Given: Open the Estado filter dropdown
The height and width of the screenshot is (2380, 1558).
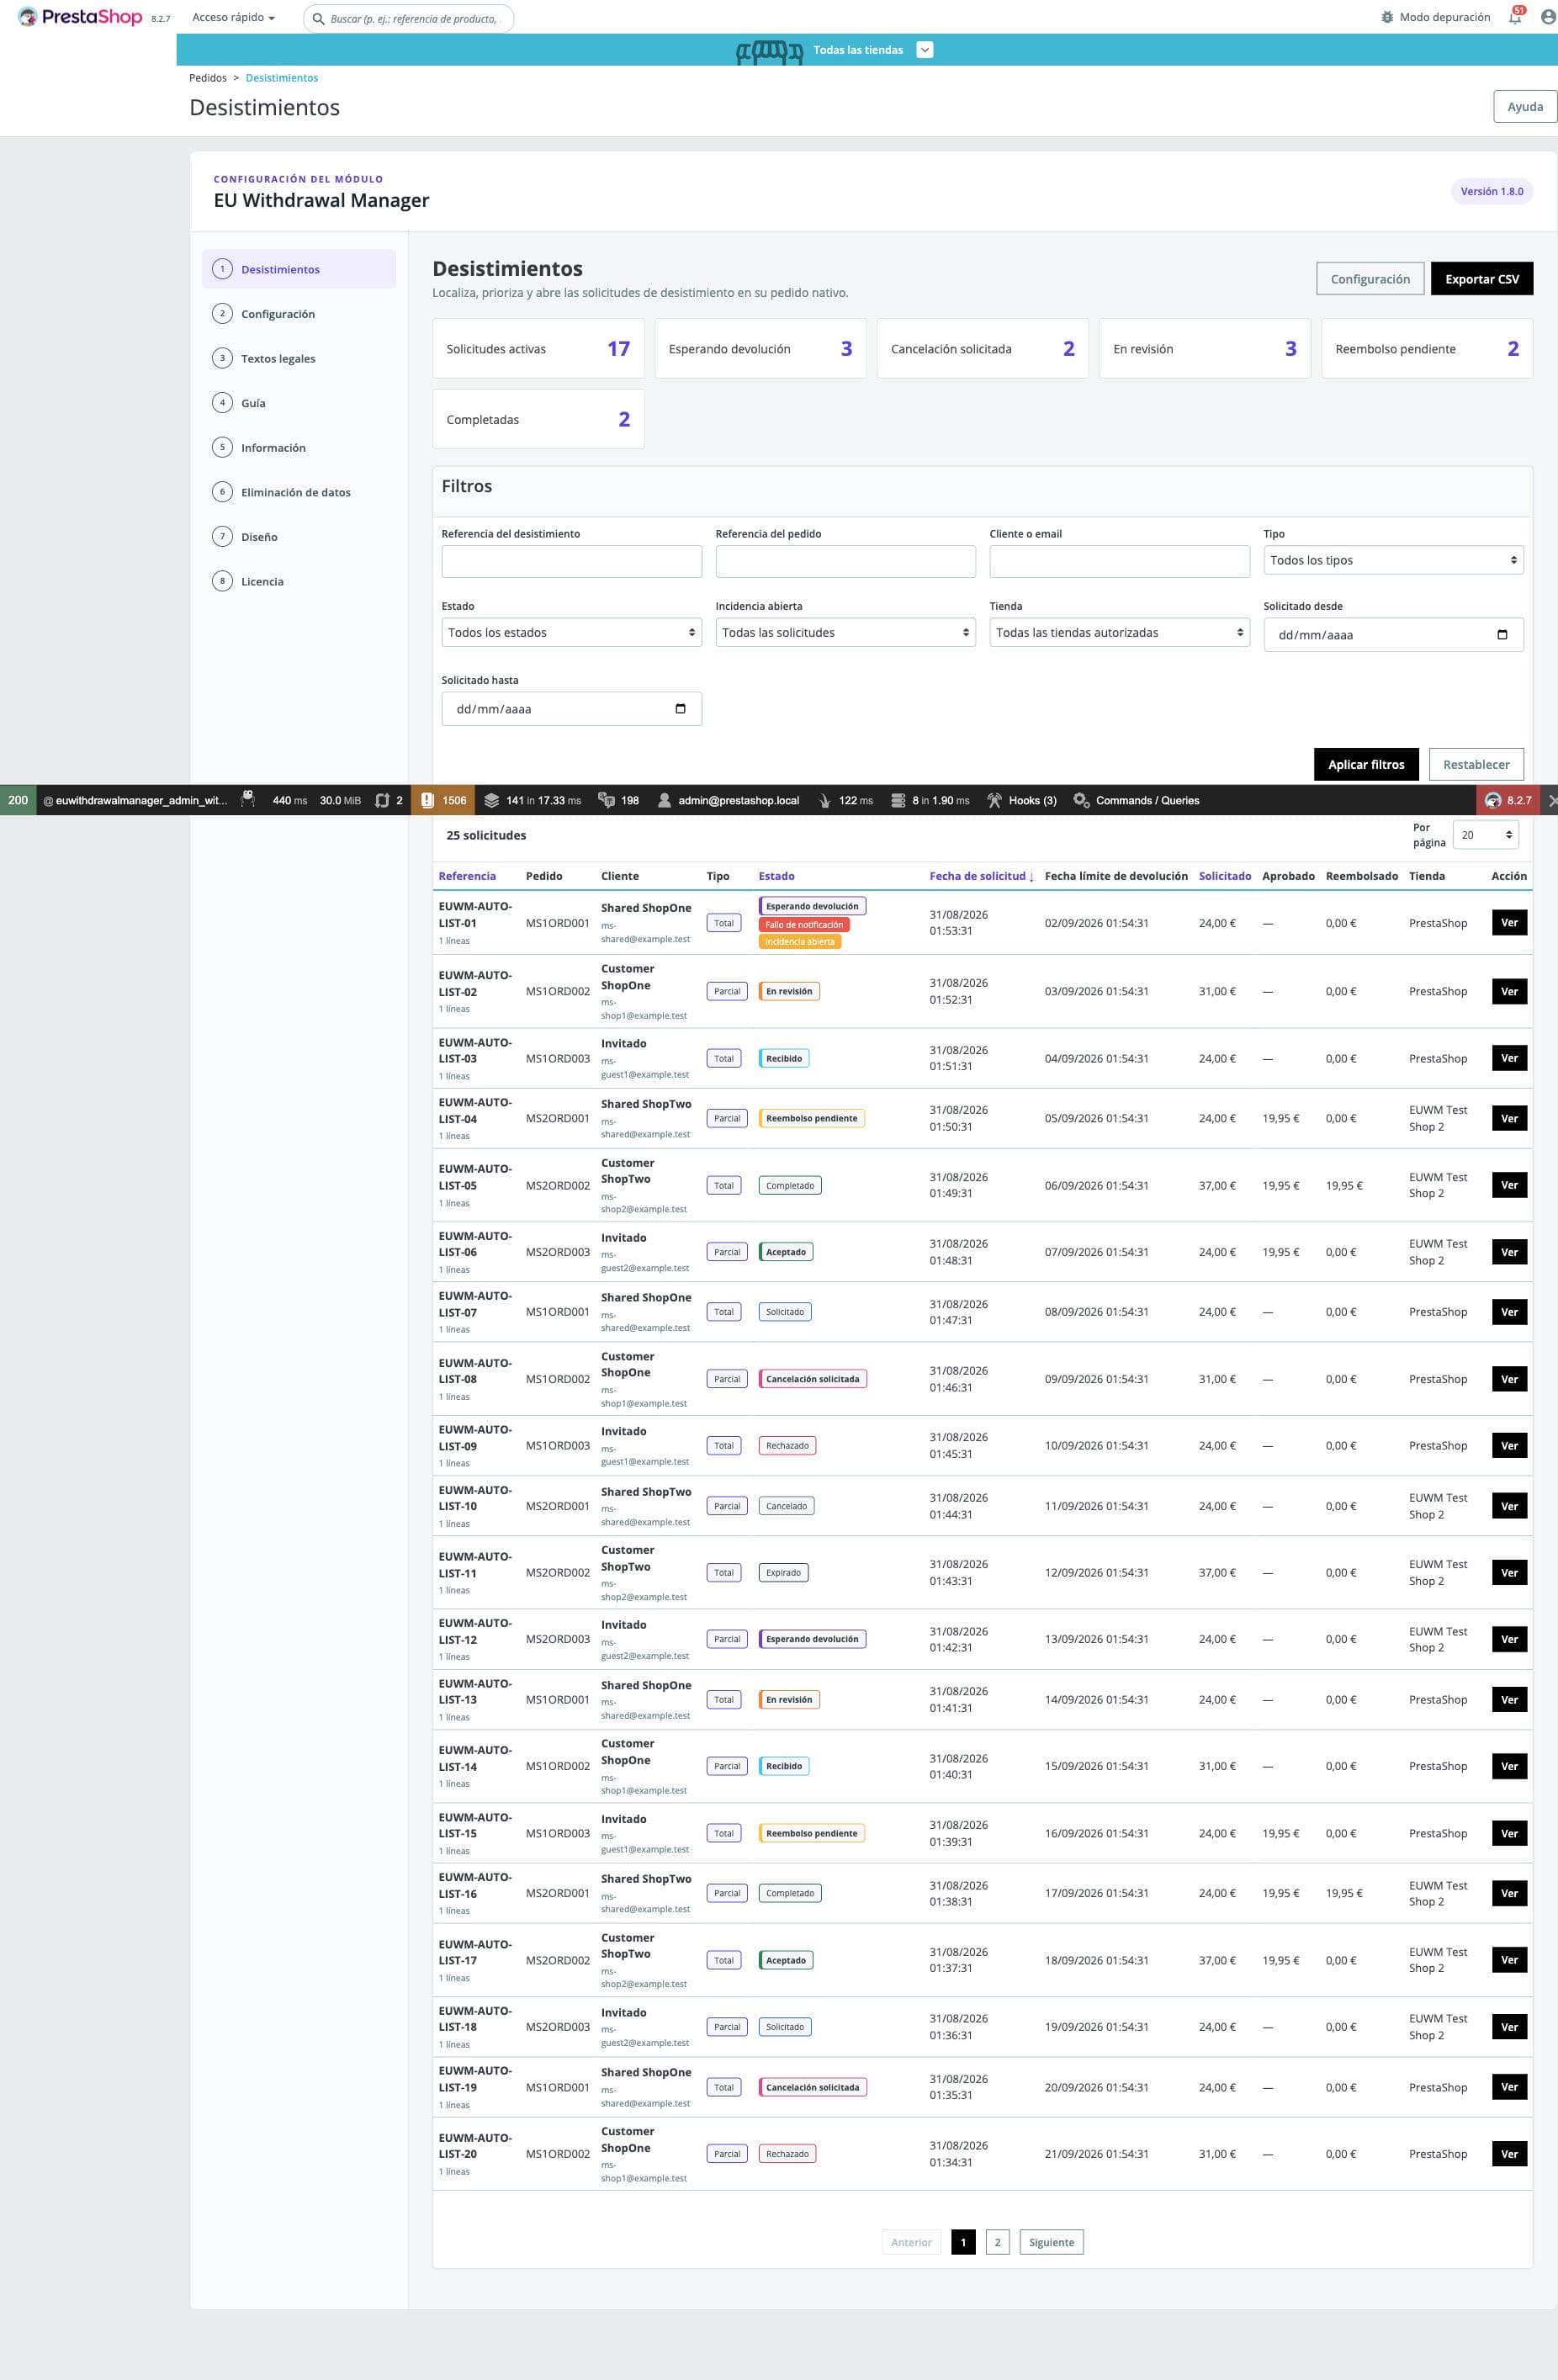Looking at the screenshot, I should click(x=571, y=632).
